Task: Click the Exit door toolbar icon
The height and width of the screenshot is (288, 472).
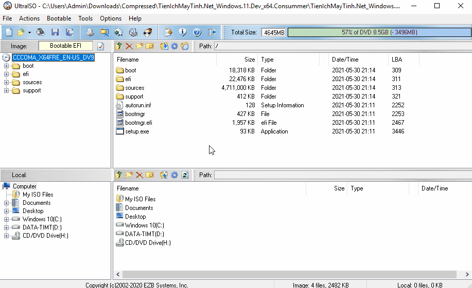Action: click(x=212, y=32)
